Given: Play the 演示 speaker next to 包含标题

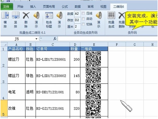Looking at the screenshot, I should pos(59,15).
